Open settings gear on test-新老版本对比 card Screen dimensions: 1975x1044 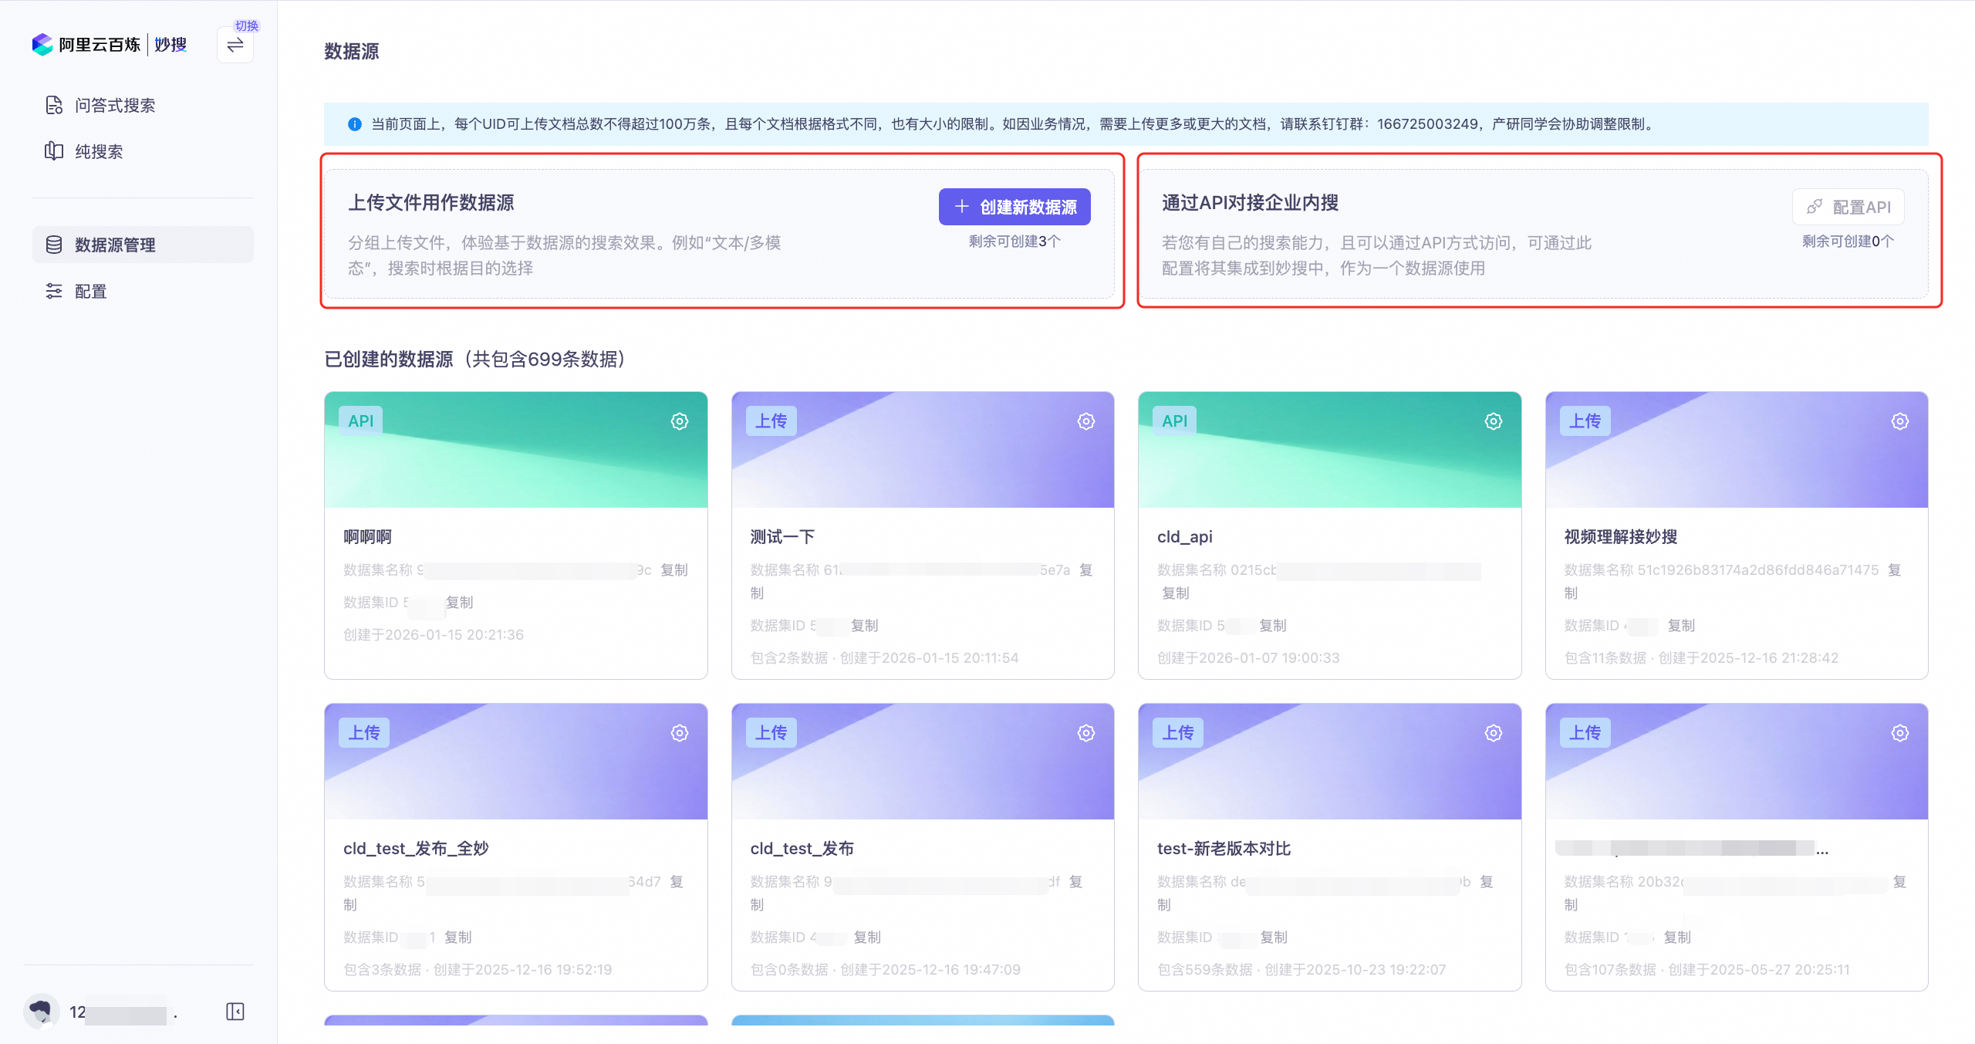[x=1493, y=733]
